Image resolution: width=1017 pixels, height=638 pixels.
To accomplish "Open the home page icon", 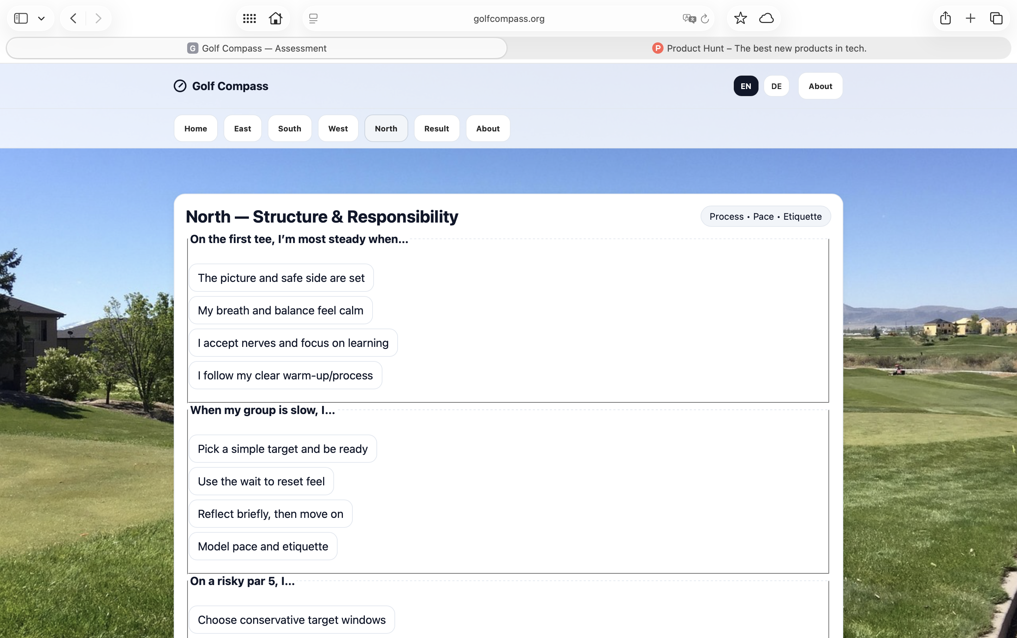I will coord(275,18).
